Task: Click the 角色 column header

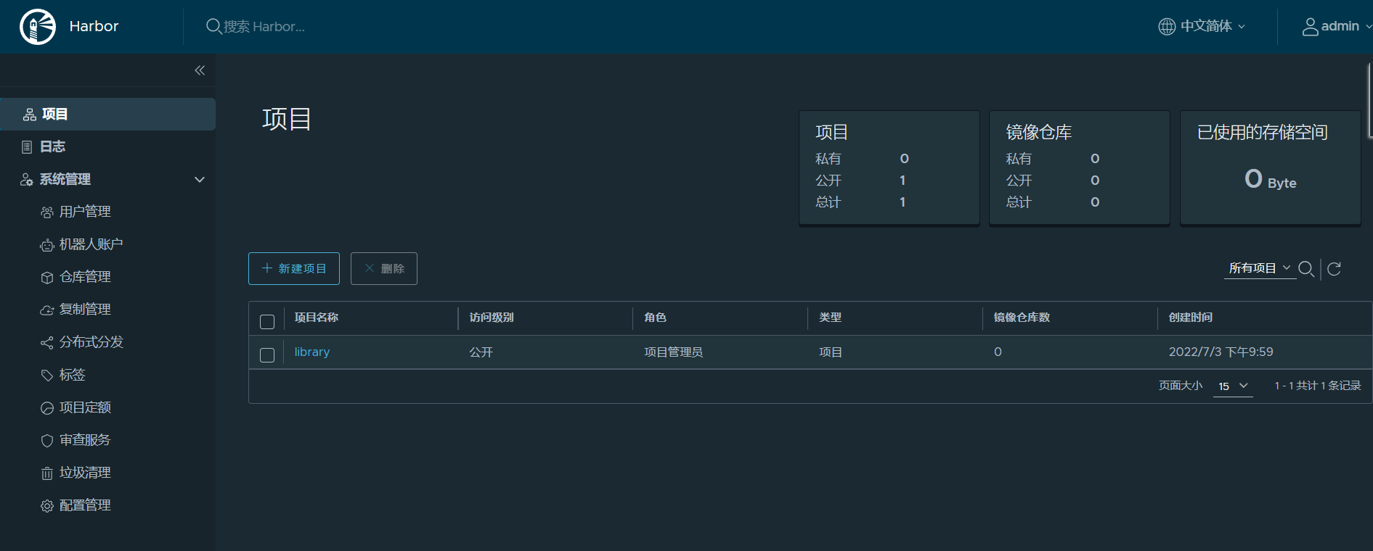Action: [655, 318]
